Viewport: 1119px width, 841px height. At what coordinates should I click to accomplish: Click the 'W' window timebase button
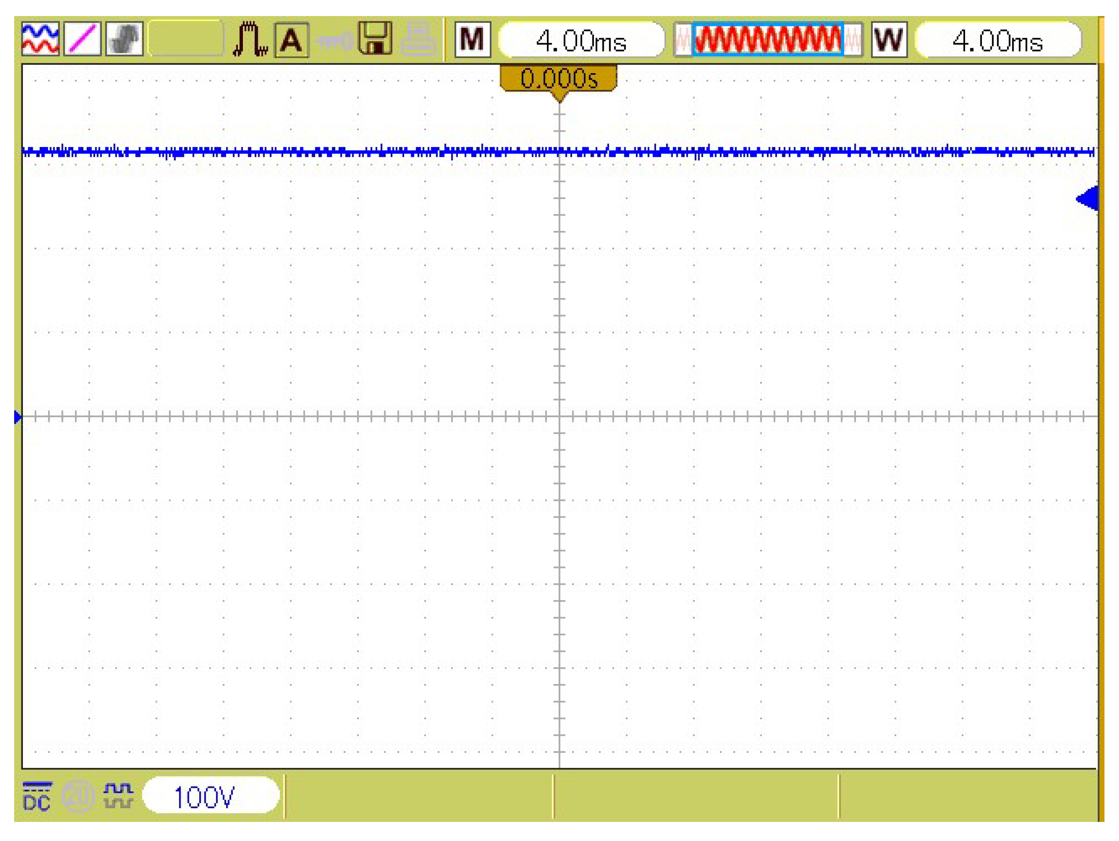coord(889,39)
